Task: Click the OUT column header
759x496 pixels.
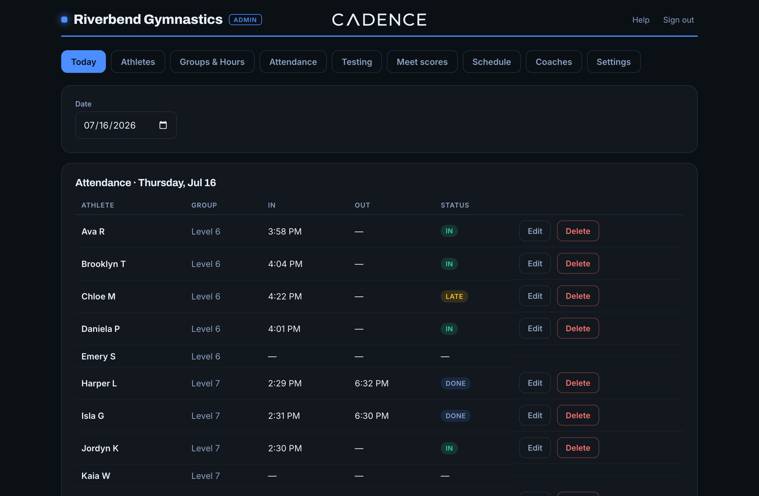Action: 362,205
